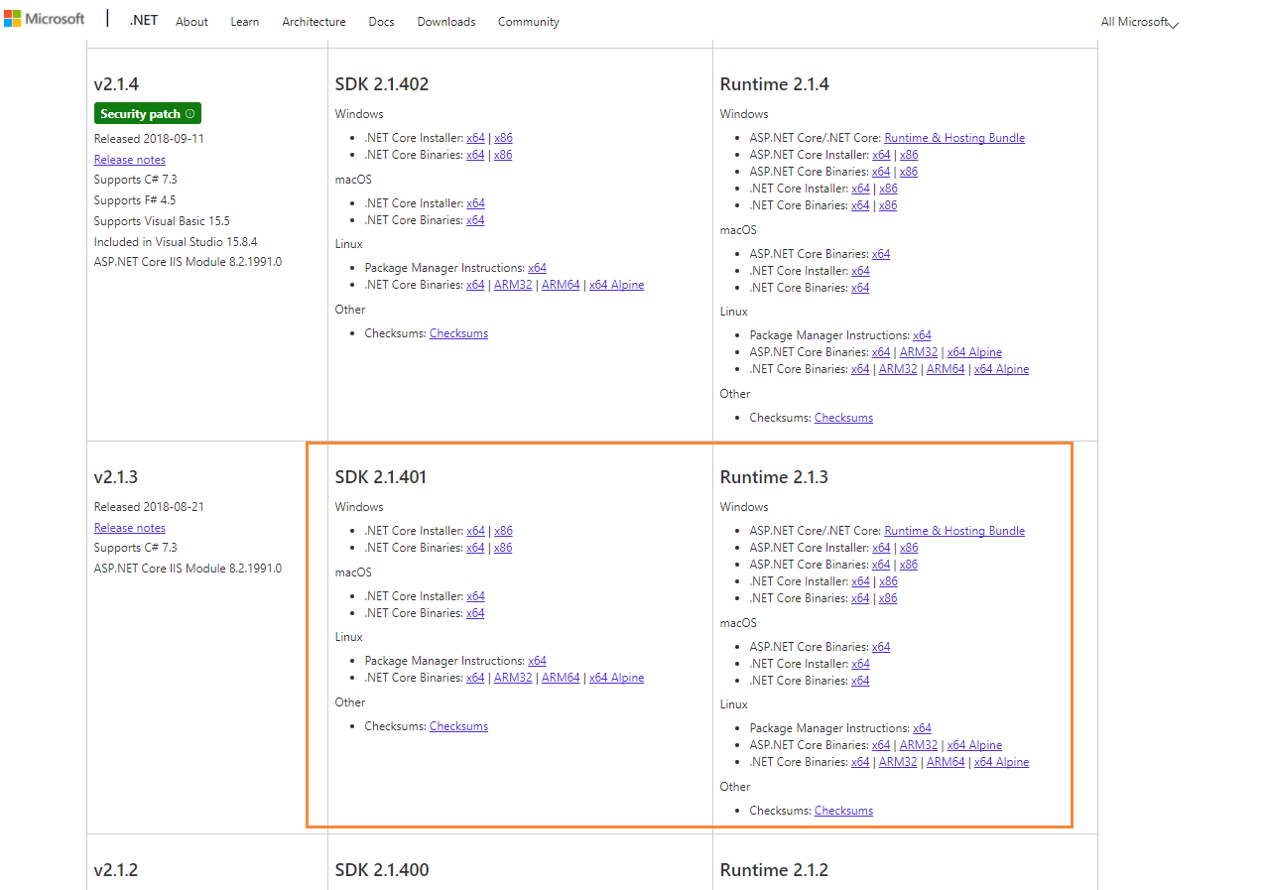Download Runtime 2.1.3 Linux ASP.NET Core Binaries ARM32
This screenshot has height=890, width=1265.
(x=919, y=745)
